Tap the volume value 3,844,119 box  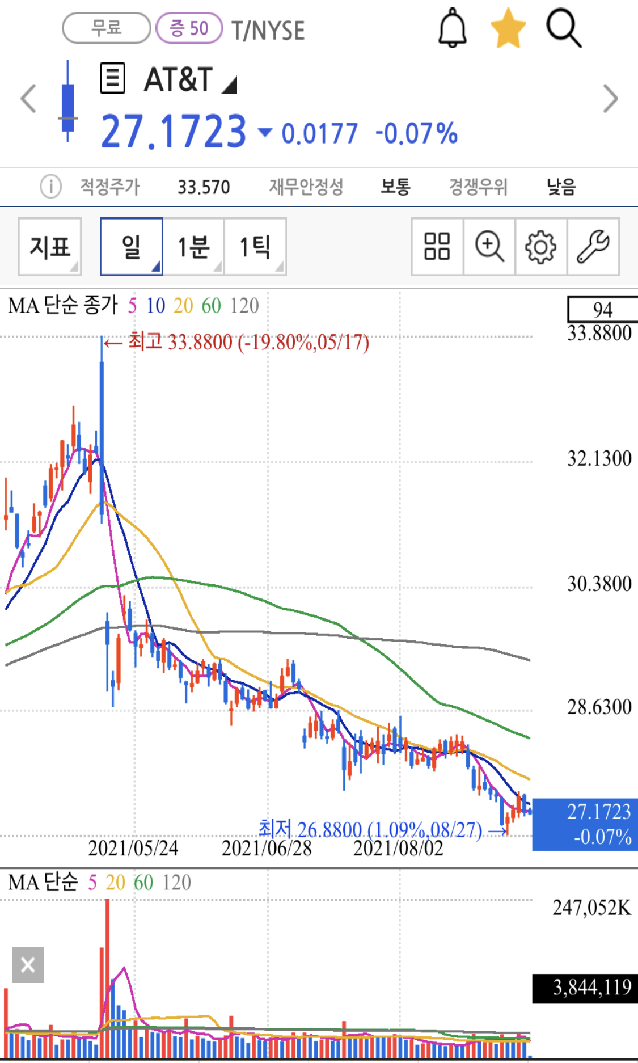pyautogui.click(x=585, y=988)
